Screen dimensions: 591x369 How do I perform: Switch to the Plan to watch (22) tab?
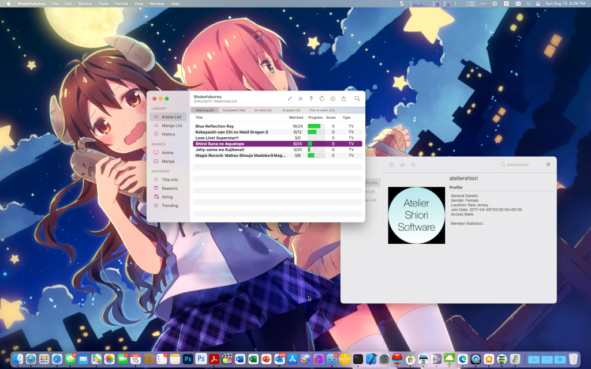coord(322,110)
